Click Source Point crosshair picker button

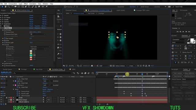(x=31, y=32)
